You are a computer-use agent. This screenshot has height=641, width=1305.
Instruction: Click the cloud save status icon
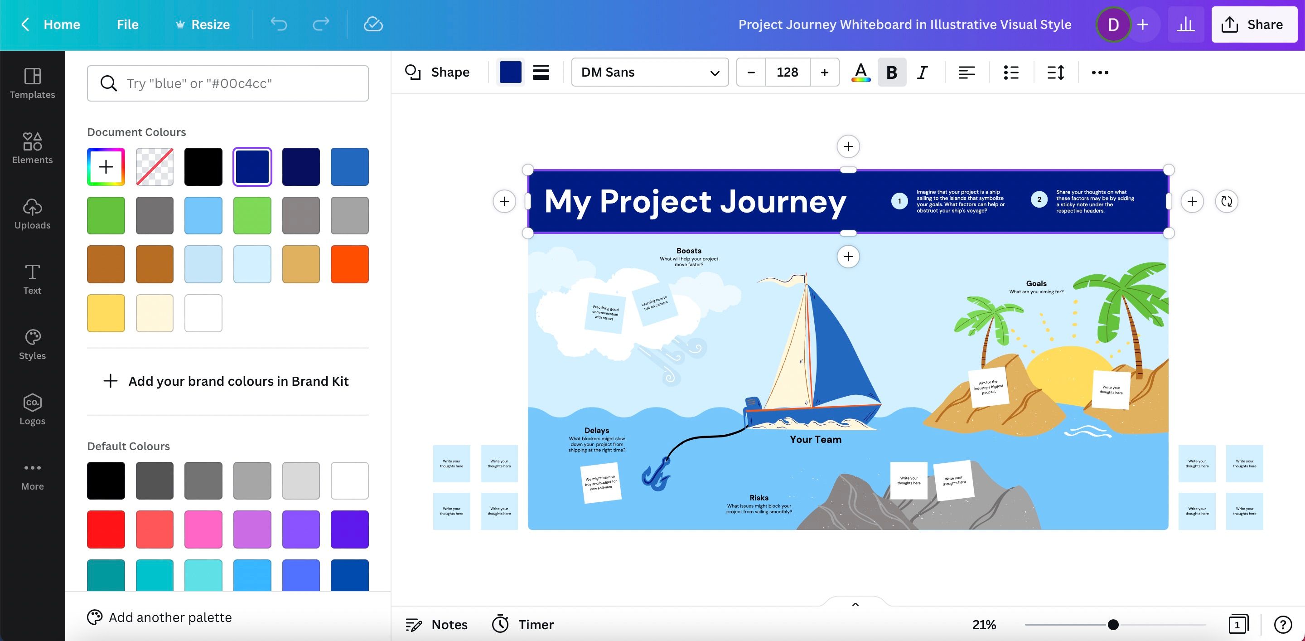pos(373,24)
